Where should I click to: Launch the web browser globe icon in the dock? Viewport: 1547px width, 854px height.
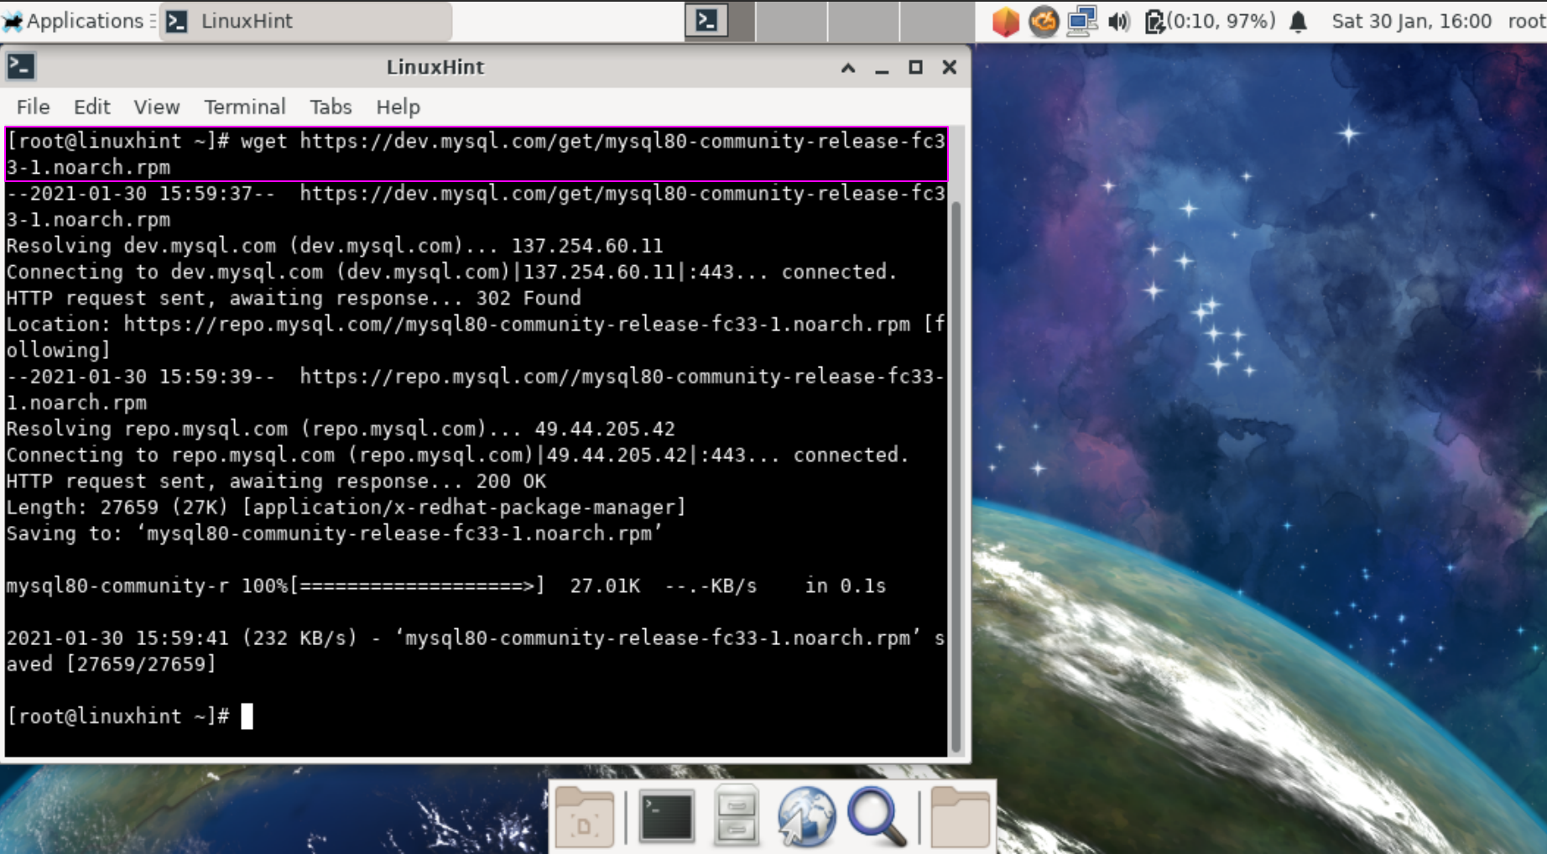806,816
